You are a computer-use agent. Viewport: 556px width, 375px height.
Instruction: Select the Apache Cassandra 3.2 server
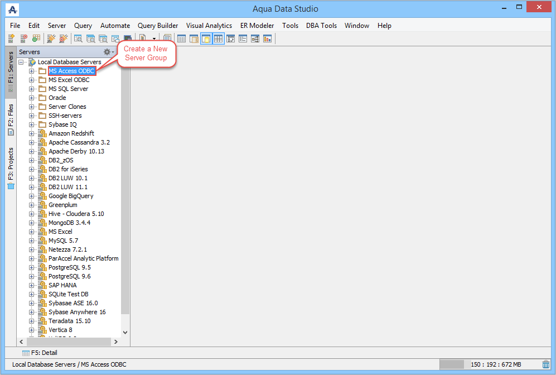tap(79, 142)
